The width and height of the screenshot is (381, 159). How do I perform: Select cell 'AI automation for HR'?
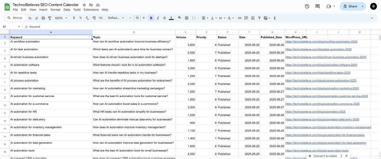pyautogui.click(x=51, y=113)
